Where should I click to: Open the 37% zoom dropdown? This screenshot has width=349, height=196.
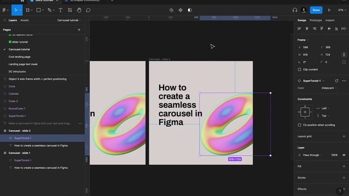tap(342, 10)
